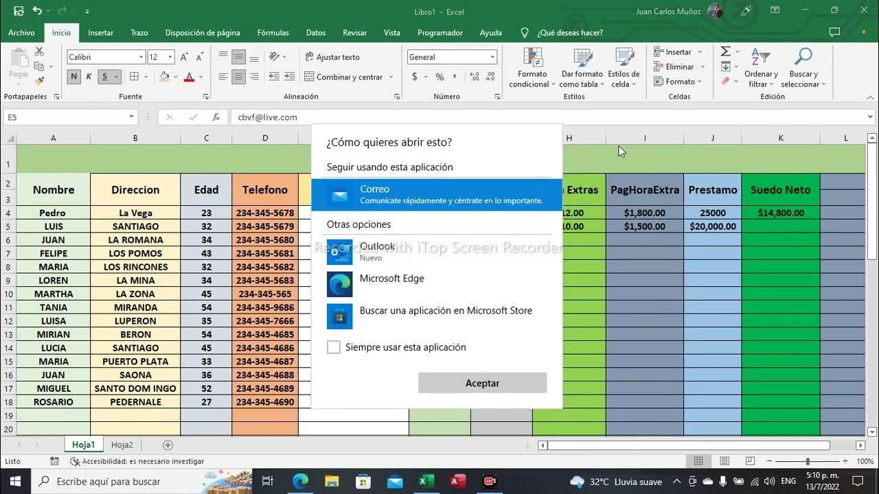Expand the font color dropdown arrow
The height and width of the screenshot is (494, 879).
[201, 77]
